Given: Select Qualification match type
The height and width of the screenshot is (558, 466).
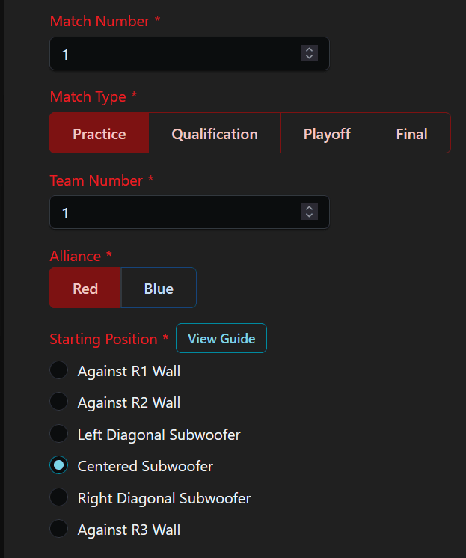Looking at the screenshot, I should (215, 133).
